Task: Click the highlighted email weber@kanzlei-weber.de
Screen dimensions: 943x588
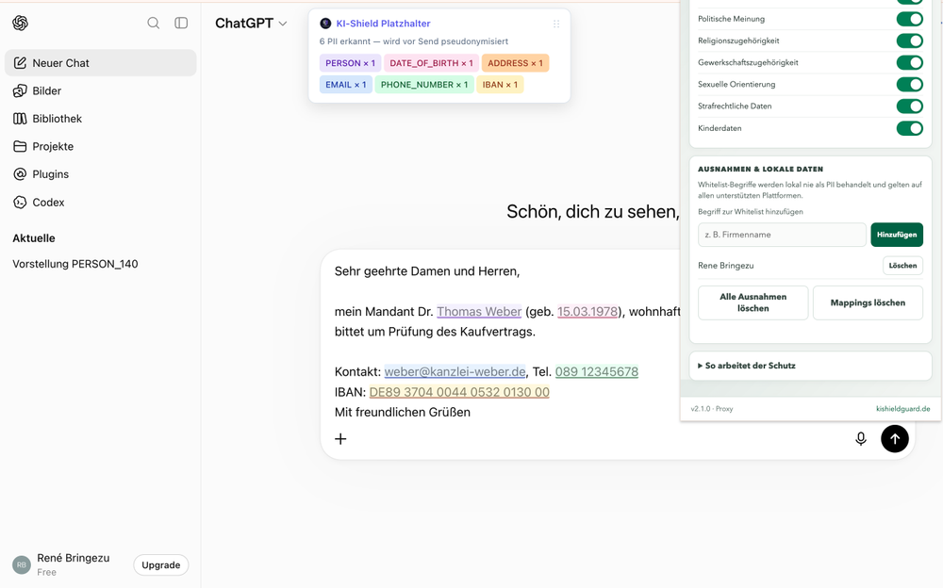Action: pos(455,371)
